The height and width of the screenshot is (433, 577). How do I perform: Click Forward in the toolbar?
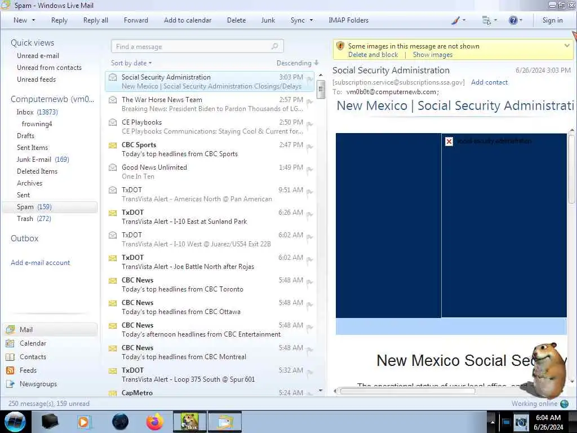coord(136,20)
